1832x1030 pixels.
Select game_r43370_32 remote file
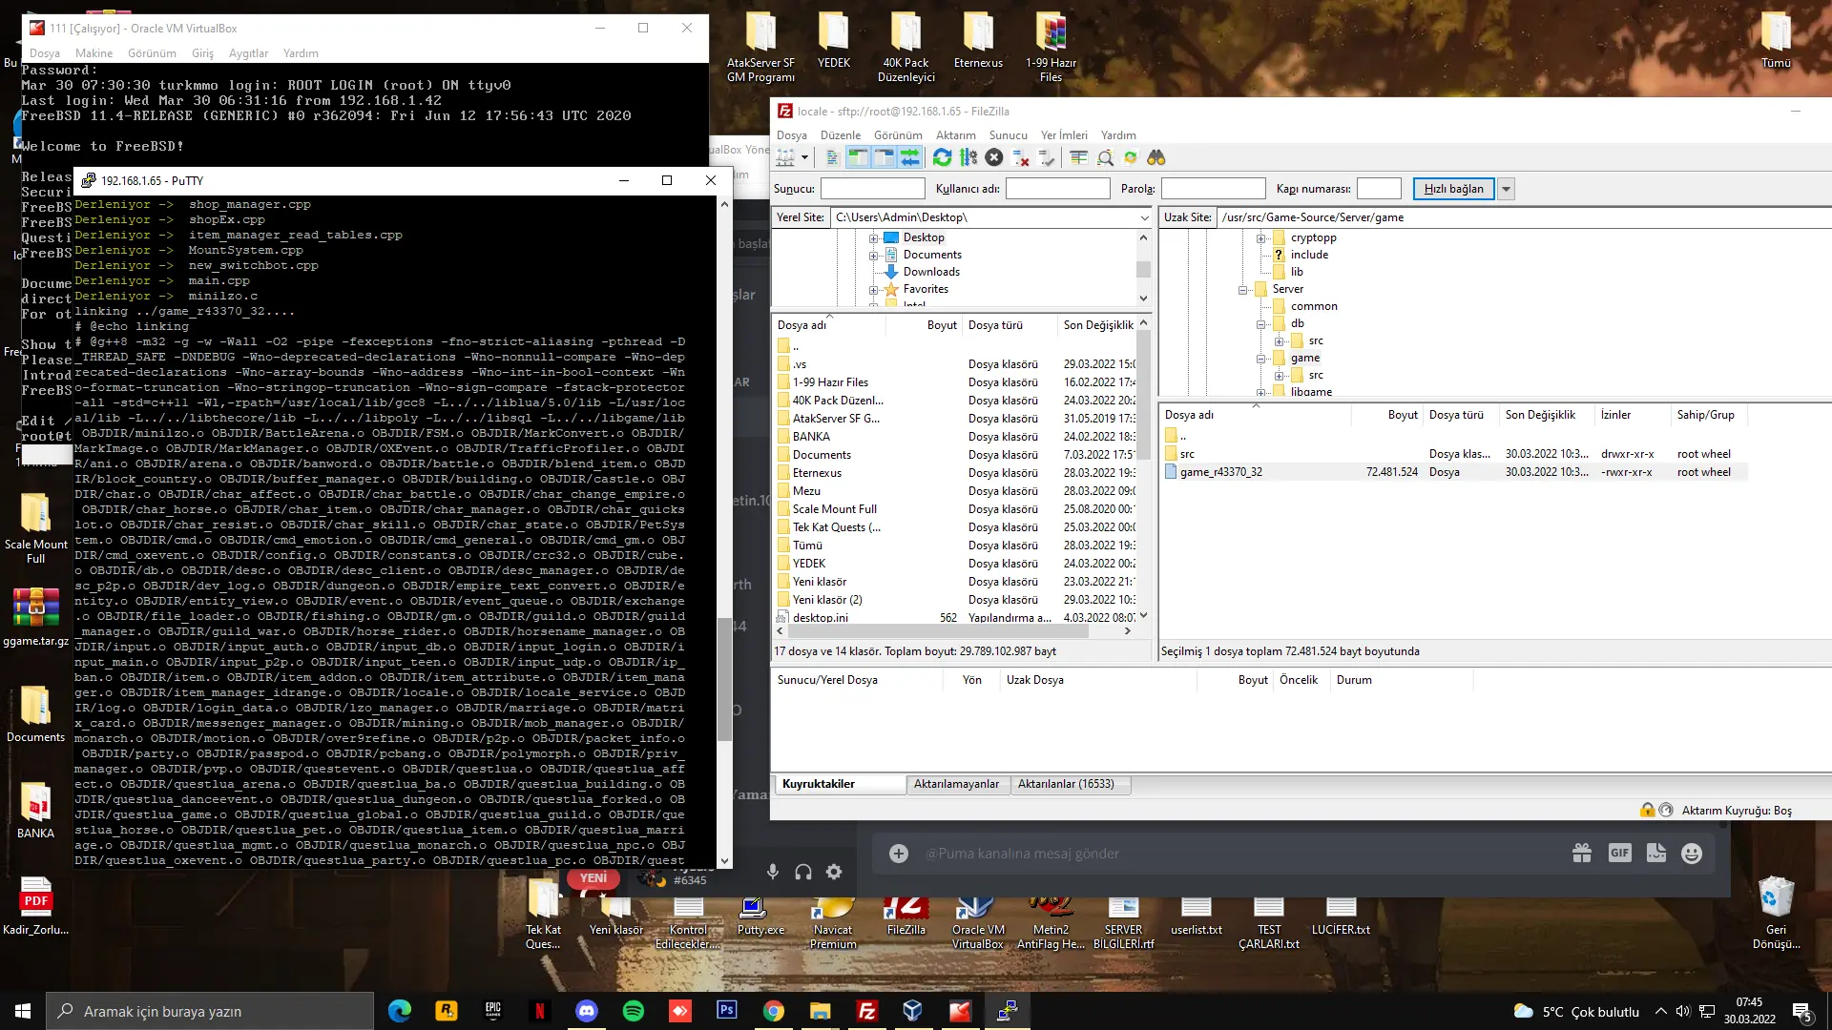(1220, 472)
